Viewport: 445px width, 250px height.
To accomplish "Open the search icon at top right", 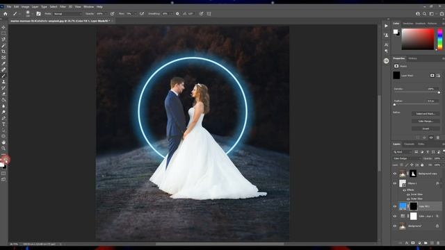I will click(x=424, y=14).
